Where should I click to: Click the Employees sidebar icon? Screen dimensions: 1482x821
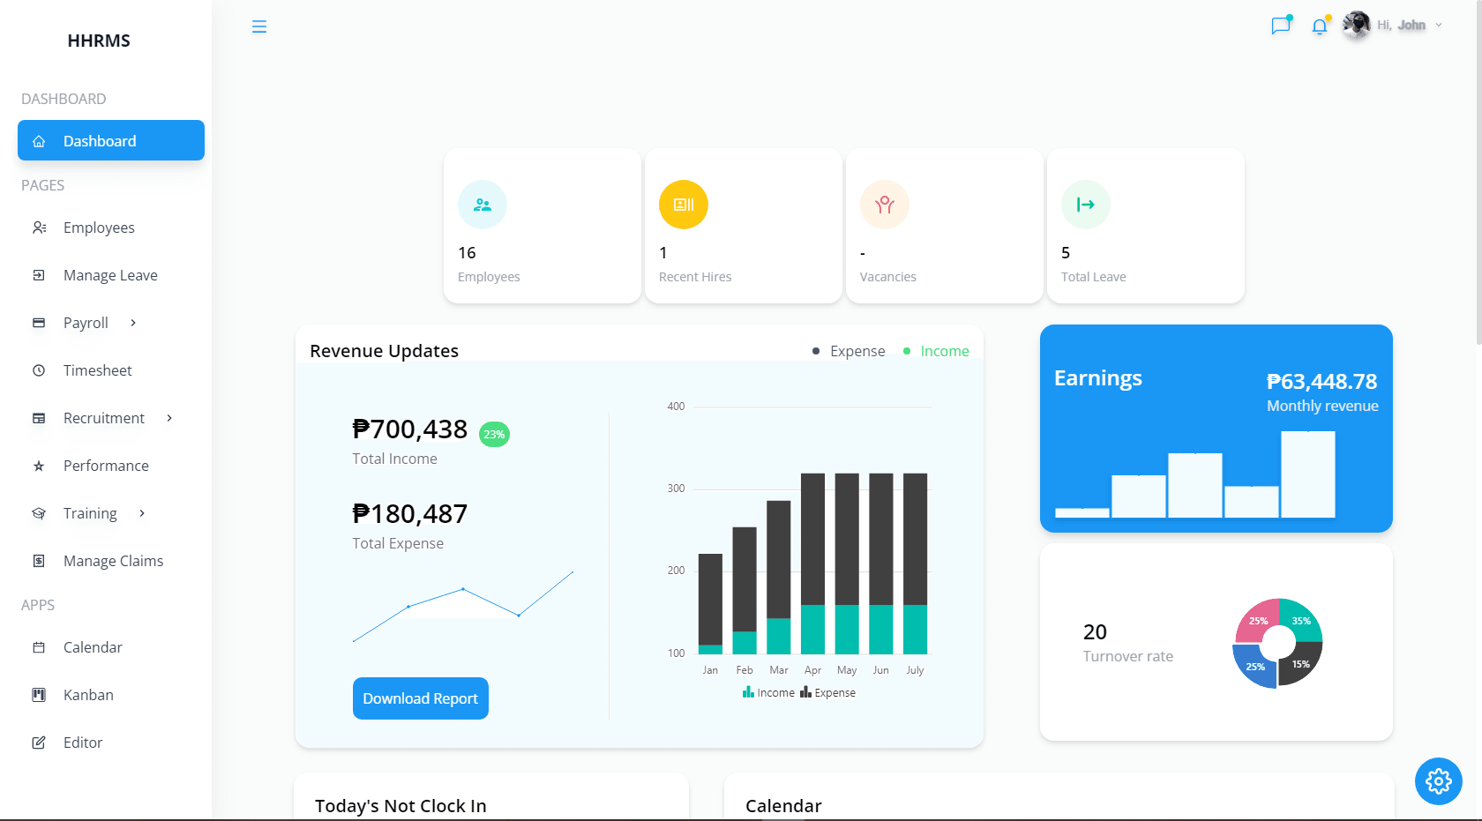click(x=39, y=228)
